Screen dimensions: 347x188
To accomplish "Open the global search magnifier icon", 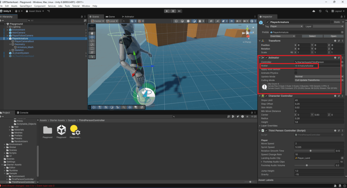I will [327, 11].
